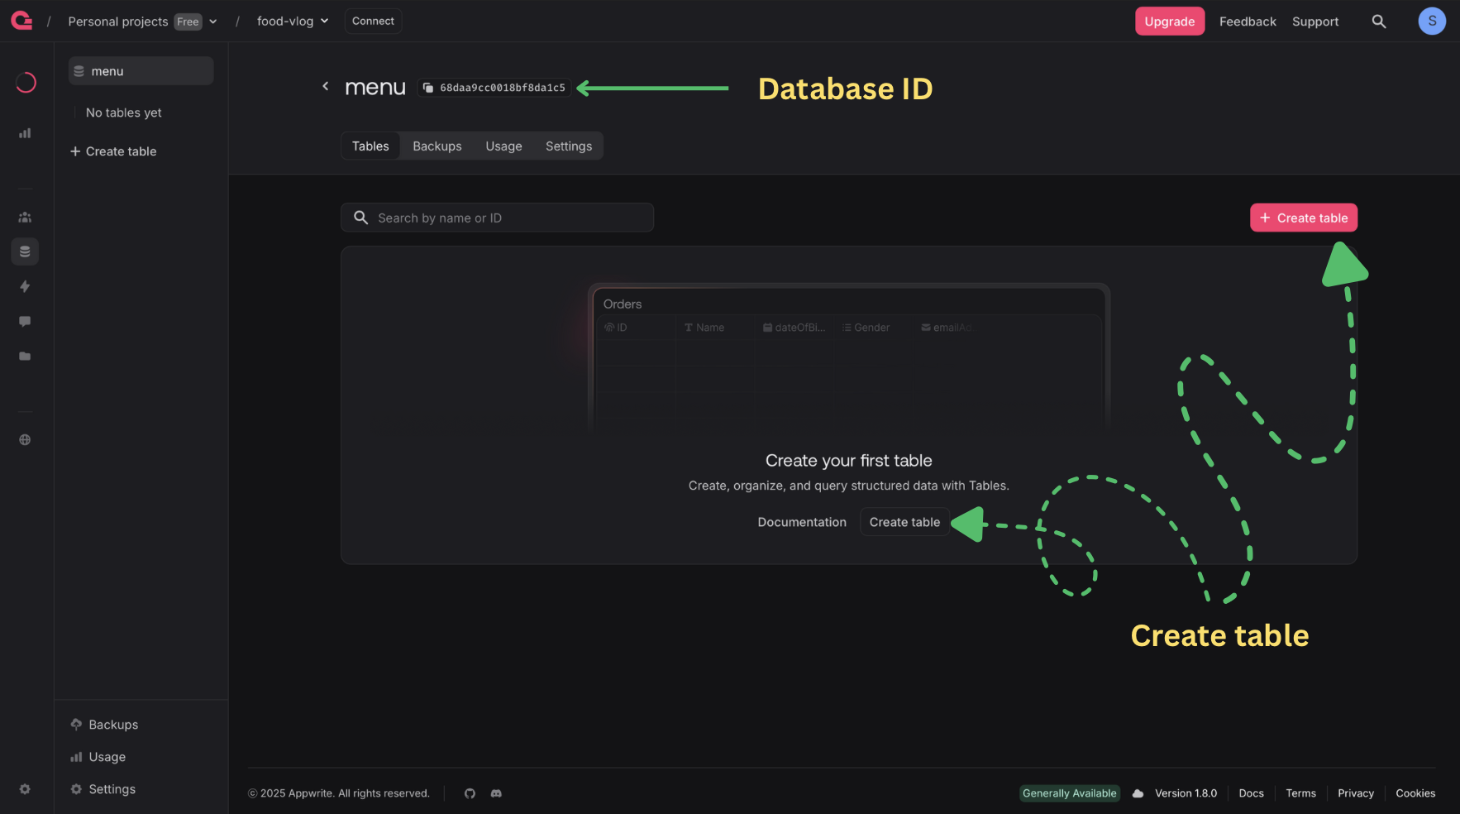Expand the Personal projects organization dropdown
The width and height of the screenshot is (1460, 814).
(212, 22)
